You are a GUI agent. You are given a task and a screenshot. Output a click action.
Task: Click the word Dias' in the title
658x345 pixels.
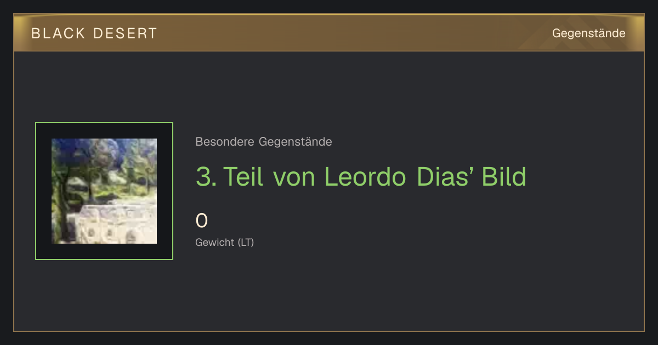pos(445,176)
